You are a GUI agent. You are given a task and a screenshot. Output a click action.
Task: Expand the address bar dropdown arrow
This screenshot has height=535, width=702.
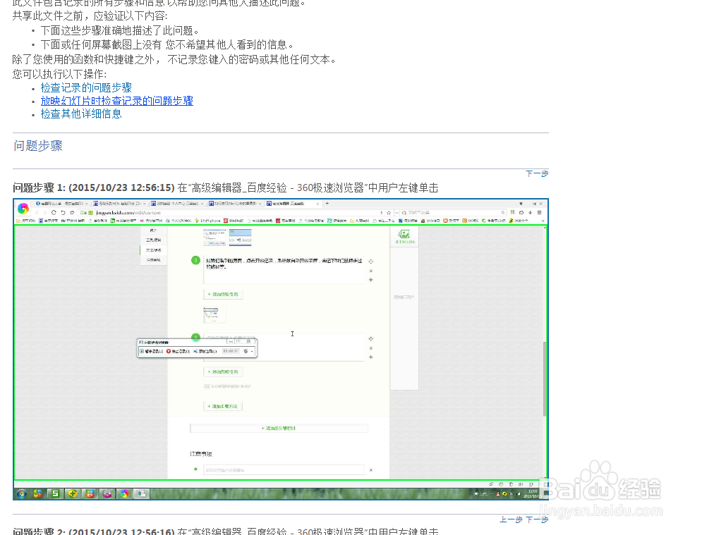(396, 212)
